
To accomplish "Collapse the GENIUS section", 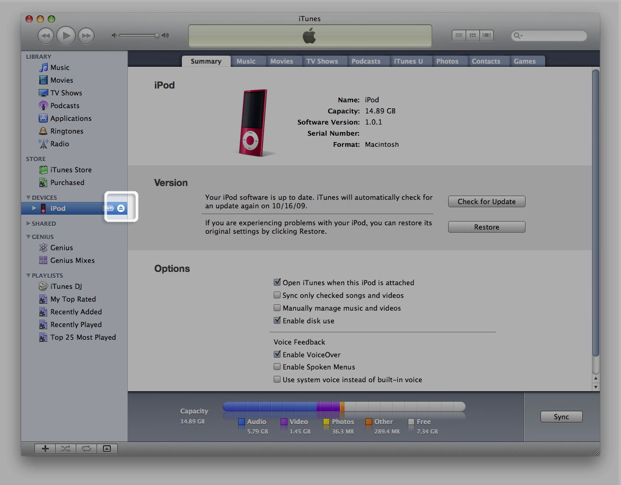I will pos(28,237).
